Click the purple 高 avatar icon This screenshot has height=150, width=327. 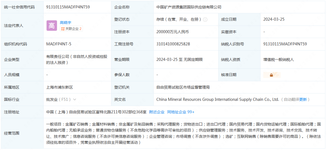coord(52,26)
